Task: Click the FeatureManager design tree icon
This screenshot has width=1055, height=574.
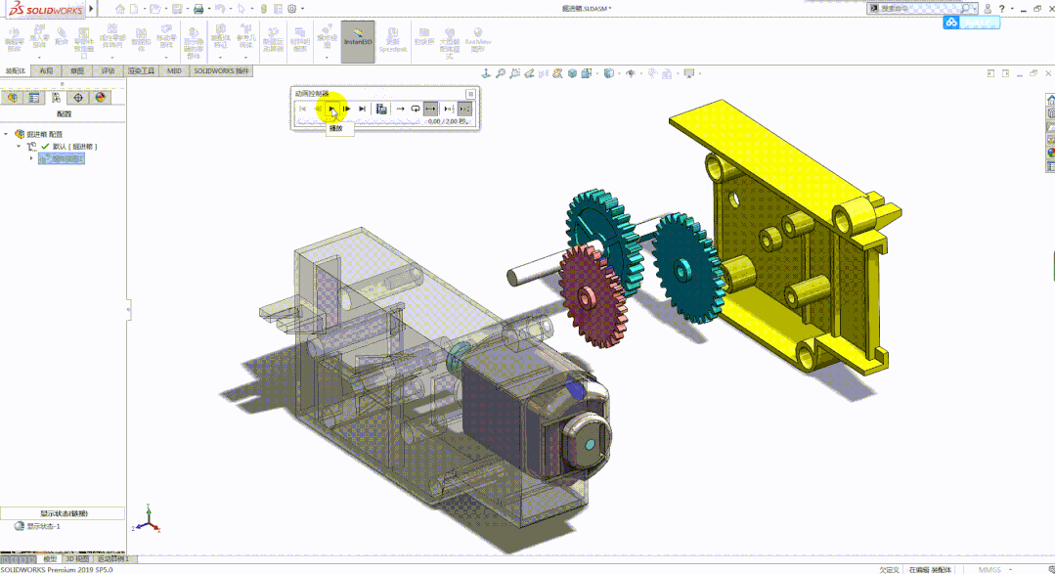Action: point(13,97)
